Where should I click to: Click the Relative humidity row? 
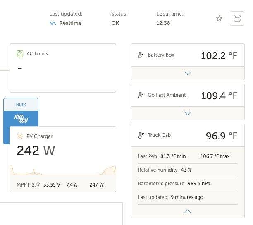pyautogui.click(x=188, y=170)
